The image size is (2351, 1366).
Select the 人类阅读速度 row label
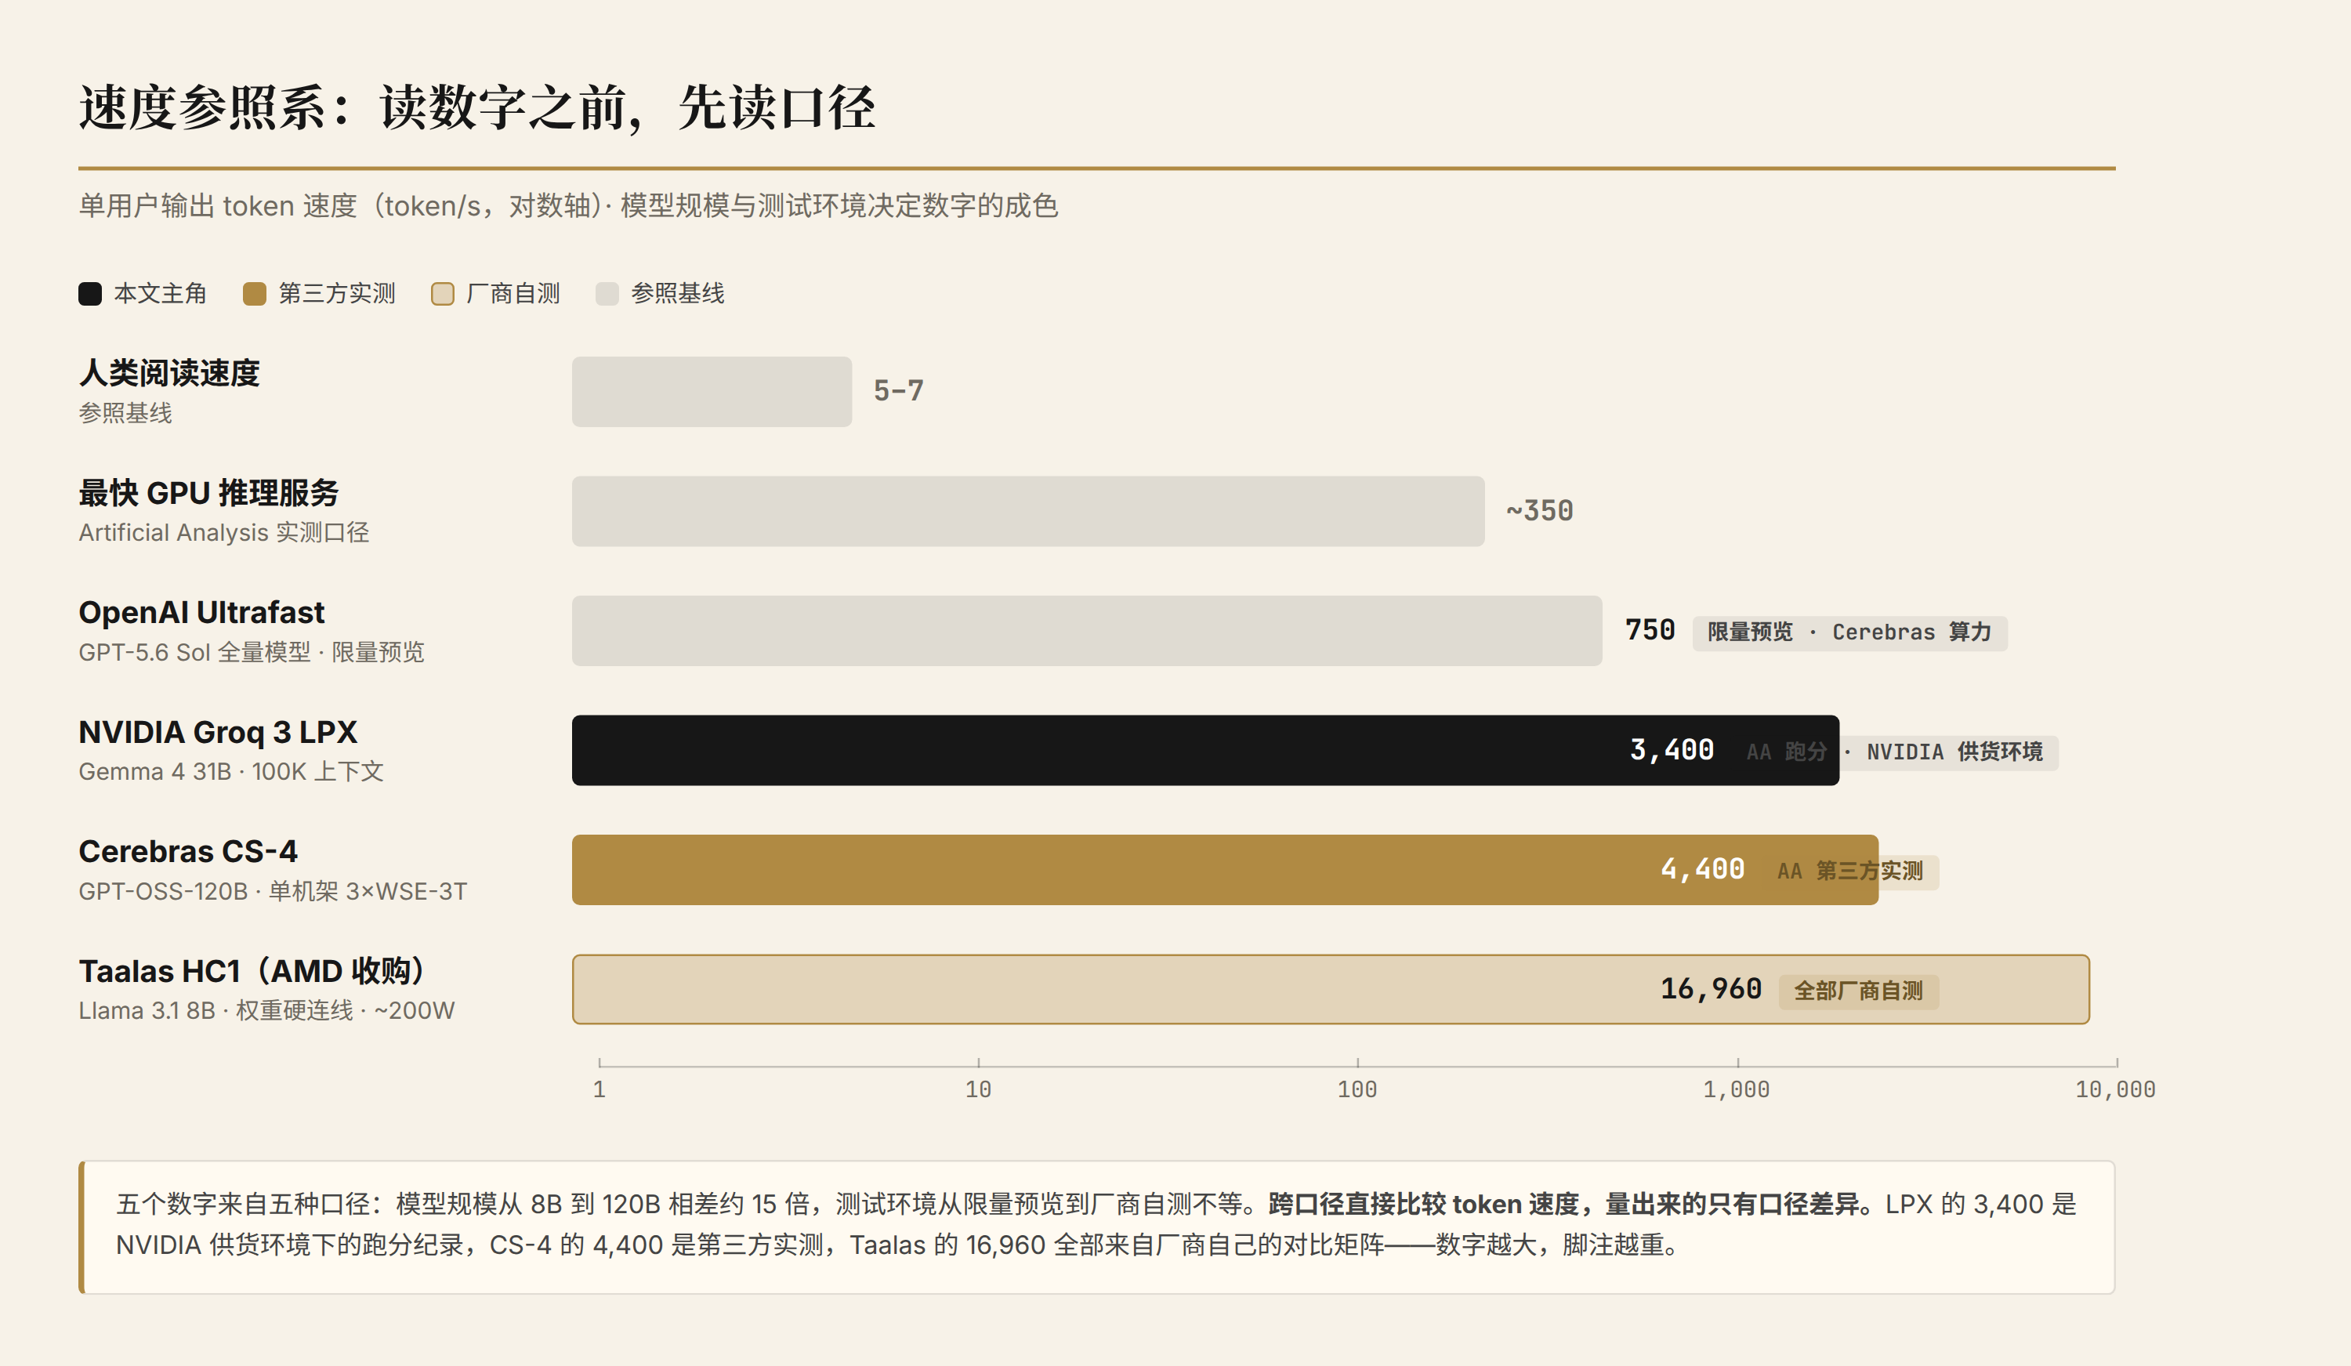168,373
